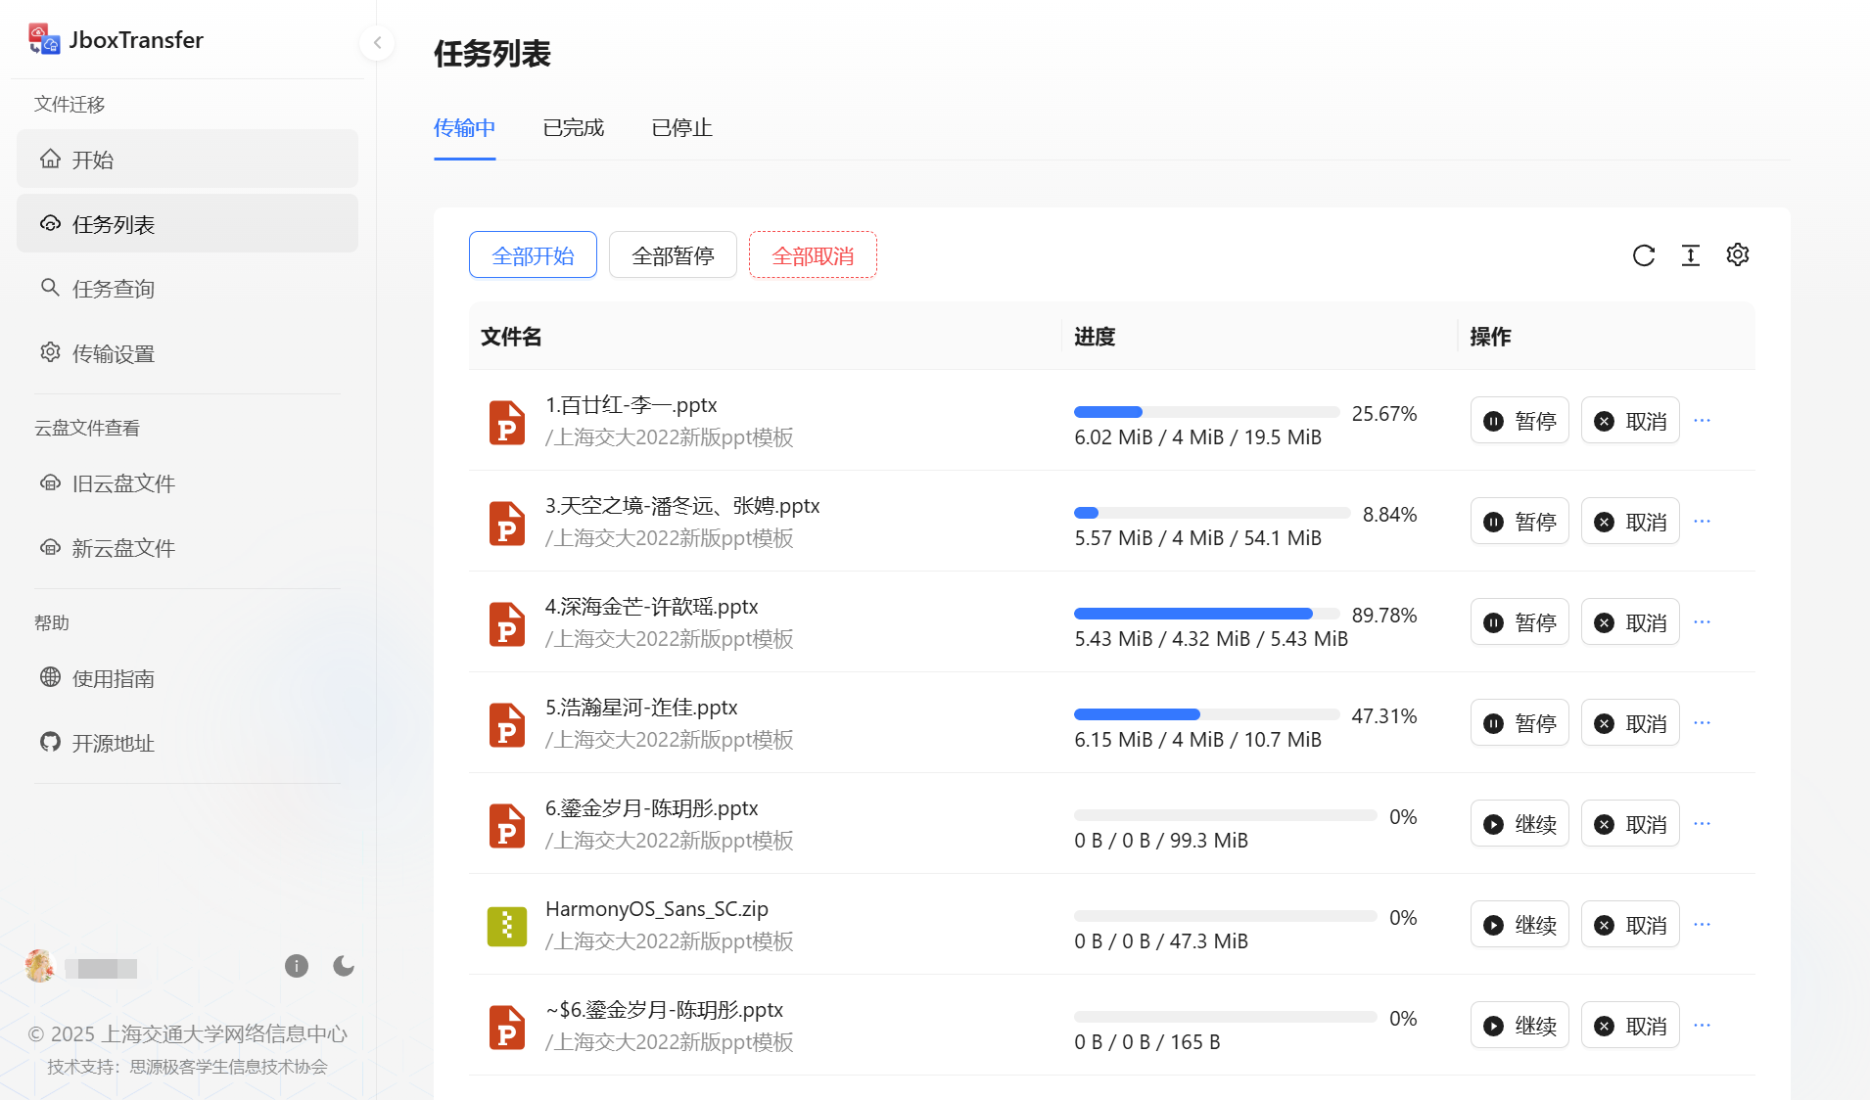This screenshot has width=1870, height=1100.
Task: Click the info icon in the sidebar footer
Action: (297, 966)
